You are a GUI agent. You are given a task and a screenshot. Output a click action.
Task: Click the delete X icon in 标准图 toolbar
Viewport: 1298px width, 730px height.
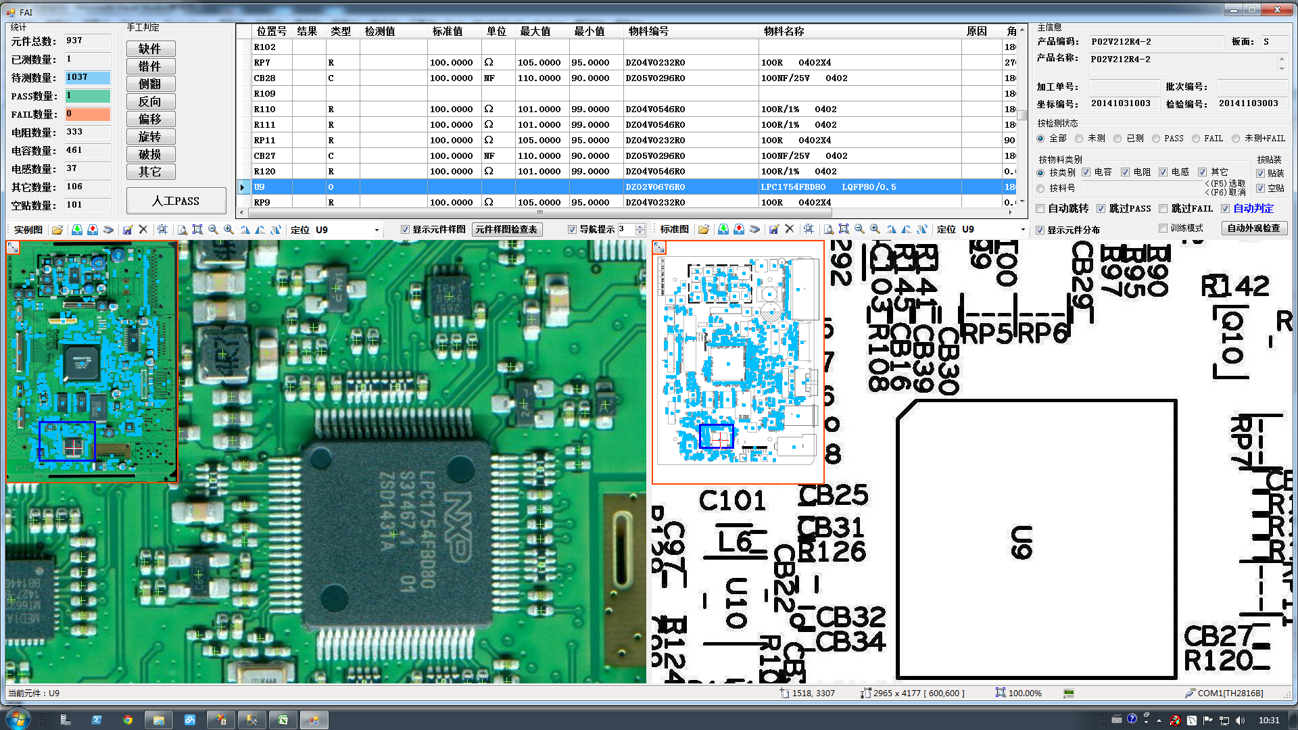789,230
